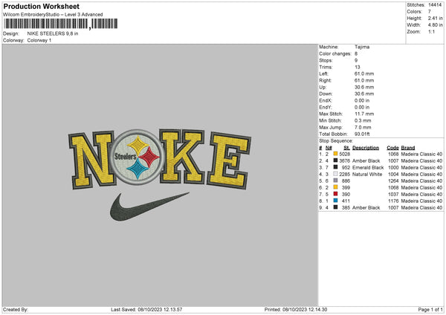Select the Emerald Black swatch in row 952
The width and height of the screenshot is (446, 315).
tap(335, 167)
